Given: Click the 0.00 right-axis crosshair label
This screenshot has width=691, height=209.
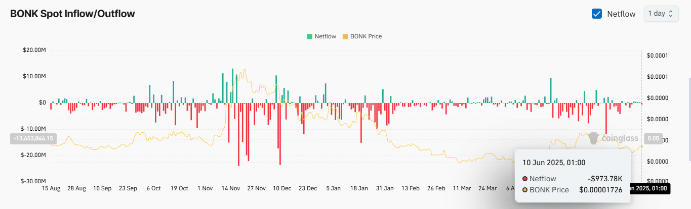Looking at the screenshot, I should (654, 138).
